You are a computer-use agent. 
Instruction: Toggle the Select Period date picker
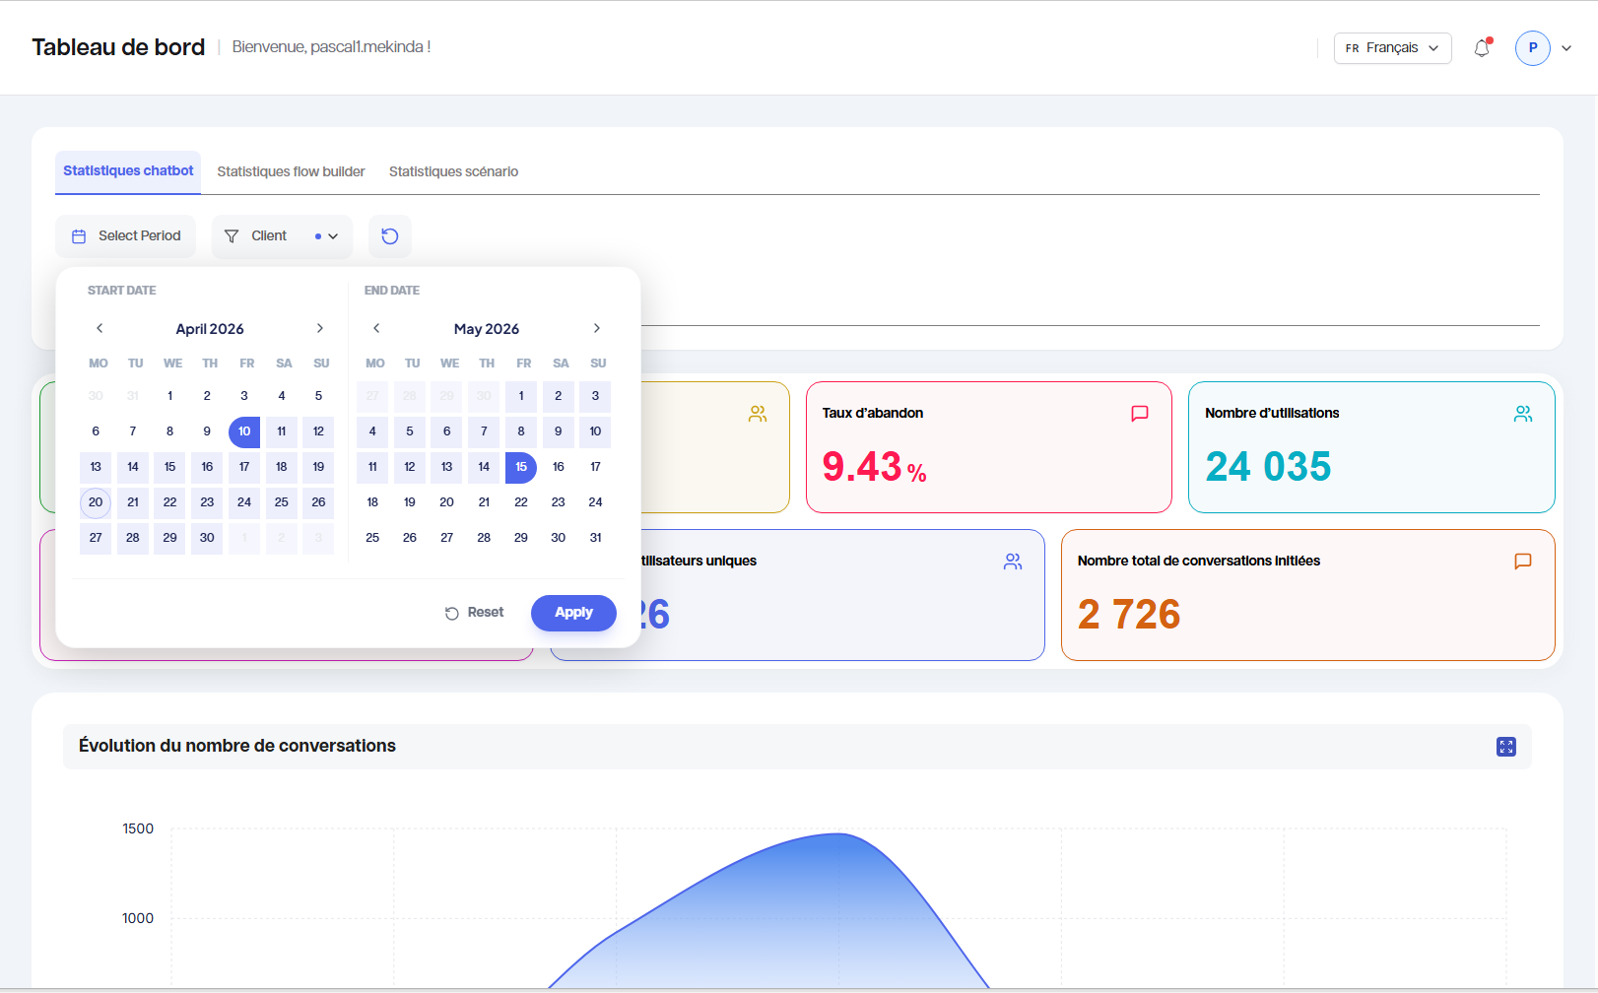tap(126, 236)
